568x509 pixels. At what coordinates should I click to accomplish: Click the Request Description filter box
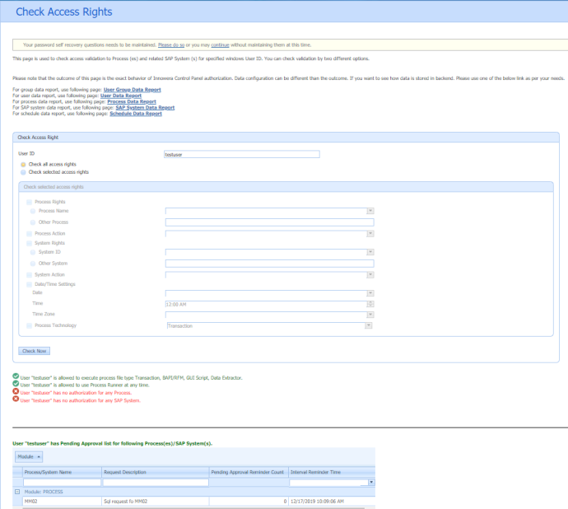point(156,483)
